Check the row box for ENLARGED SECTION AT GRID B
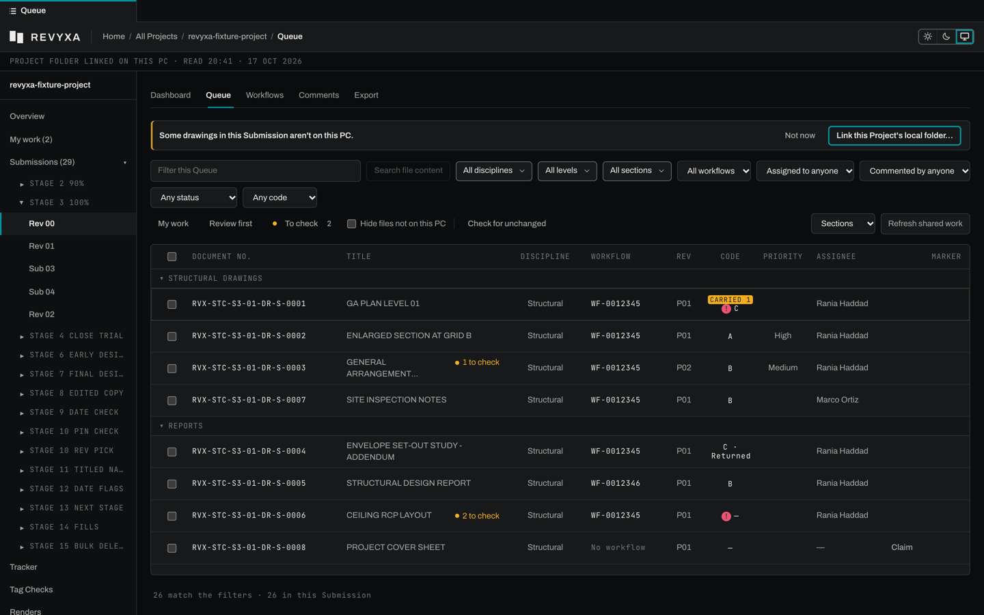Image resolution: width=984 pixels, height=615 pixels. pos(172,336)
